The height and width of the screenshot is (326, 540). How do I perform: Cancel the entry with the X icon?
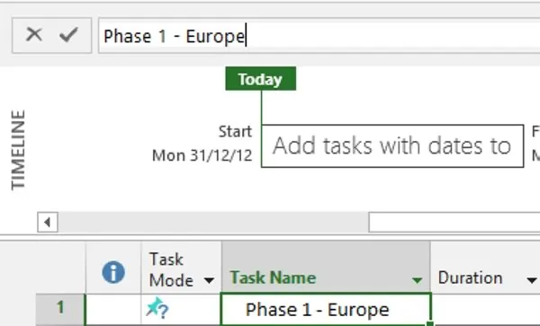coord(34,35)
